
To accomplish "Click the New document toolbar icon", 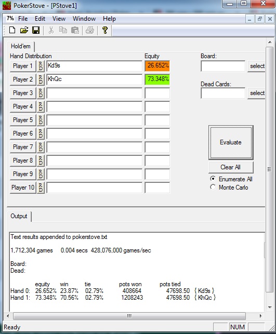I will 12,30.
